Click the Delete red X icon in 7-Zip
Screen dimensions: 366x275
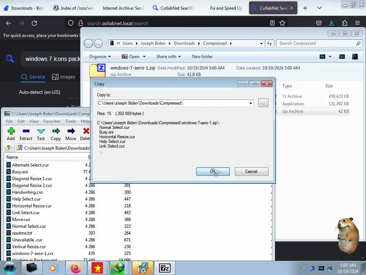86,131
